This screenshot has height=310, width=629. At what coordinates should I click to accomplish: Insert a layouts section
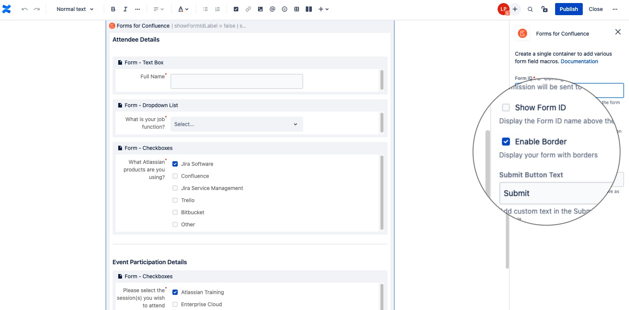[x=309, y=9]
